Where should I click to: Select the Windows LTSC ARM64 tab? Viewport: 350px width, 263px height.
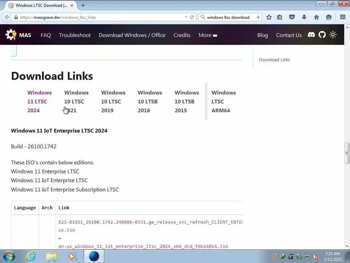point(224,101)
